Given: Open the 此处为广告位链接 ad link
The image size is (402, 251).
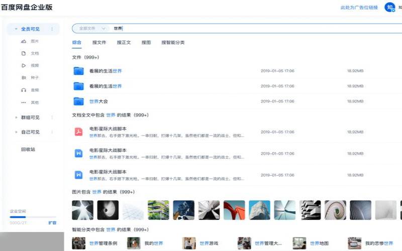Looking at the screenshot, I should 359,8.
